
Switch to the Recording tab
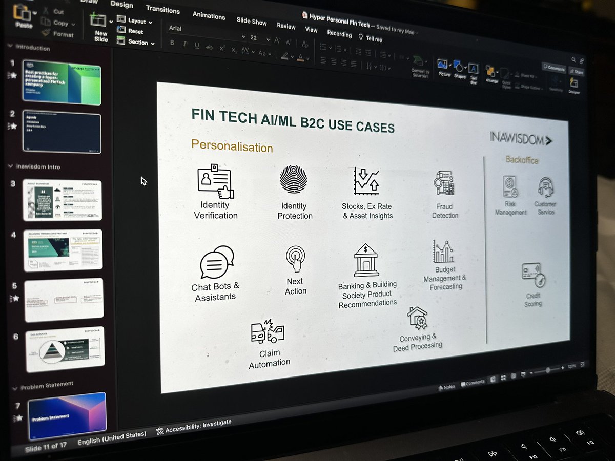(339, 34)
